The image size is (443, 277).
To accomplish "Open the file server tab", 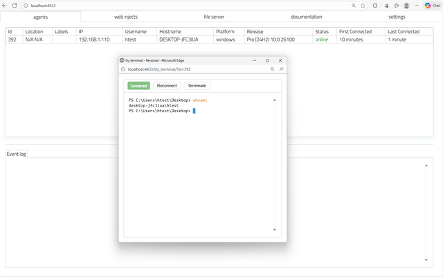I will (x=214, y=17).
